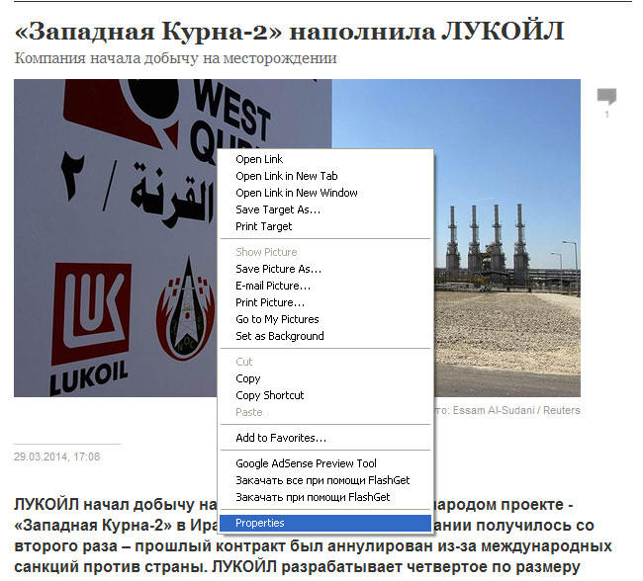Select Print Target menu entry
This screenshot has width=643, height=581.
(x=325, y=226)
